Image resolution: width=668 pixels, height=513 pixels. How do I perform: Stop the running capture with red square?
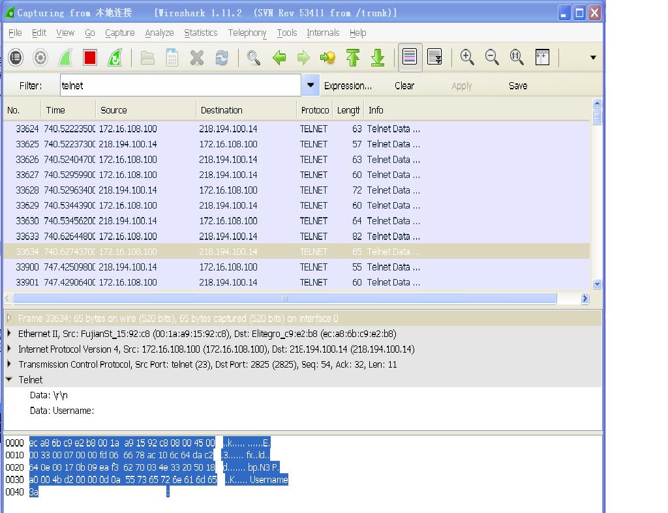(x=90, y=57)
